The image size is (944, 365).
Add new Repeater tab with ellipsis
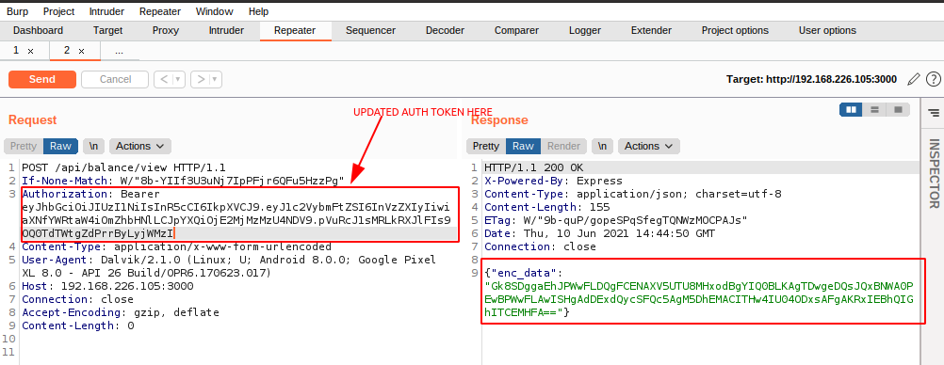(120, 51)
